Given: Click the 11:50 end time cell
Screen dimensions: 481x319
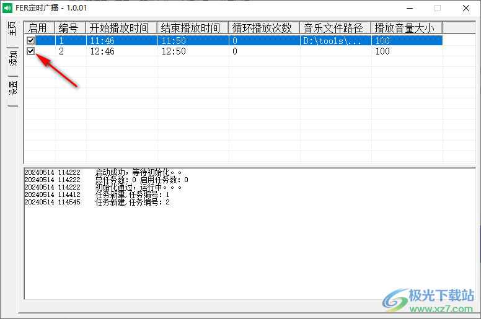Looking at the screenshot, I should (174, 40).
